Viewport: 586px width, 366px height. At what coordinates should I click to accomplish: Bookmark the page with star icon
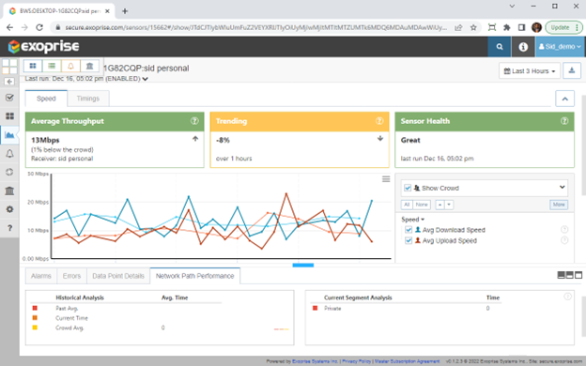pyautogui.click(x=473, y=27)
